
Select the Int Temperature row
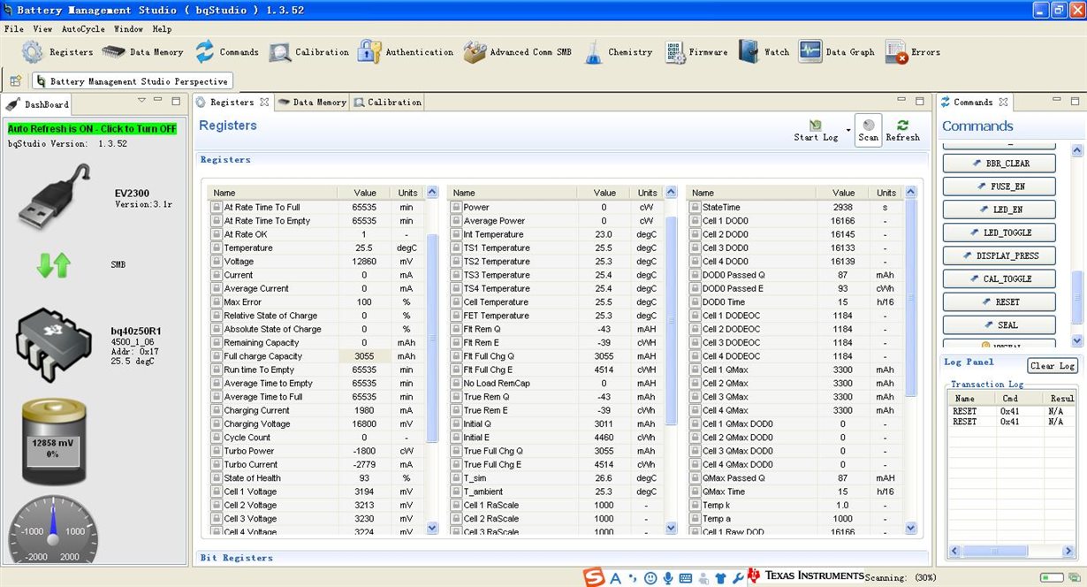pyautogui.click(x=556, y=234)
